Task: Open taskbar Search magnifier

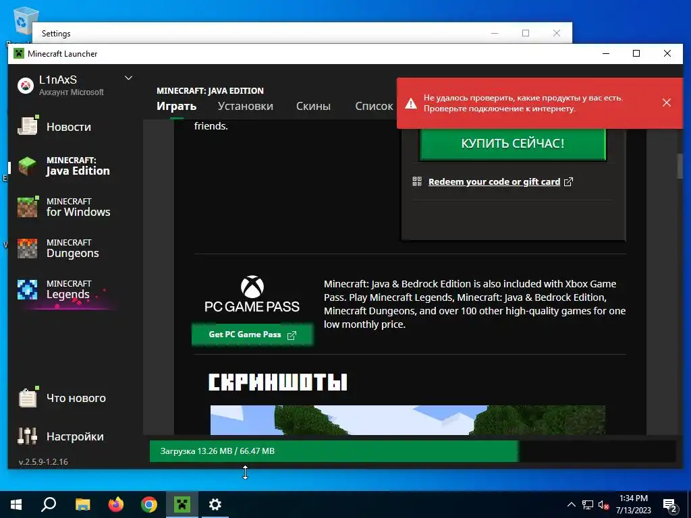Action: tap(49, 505)
